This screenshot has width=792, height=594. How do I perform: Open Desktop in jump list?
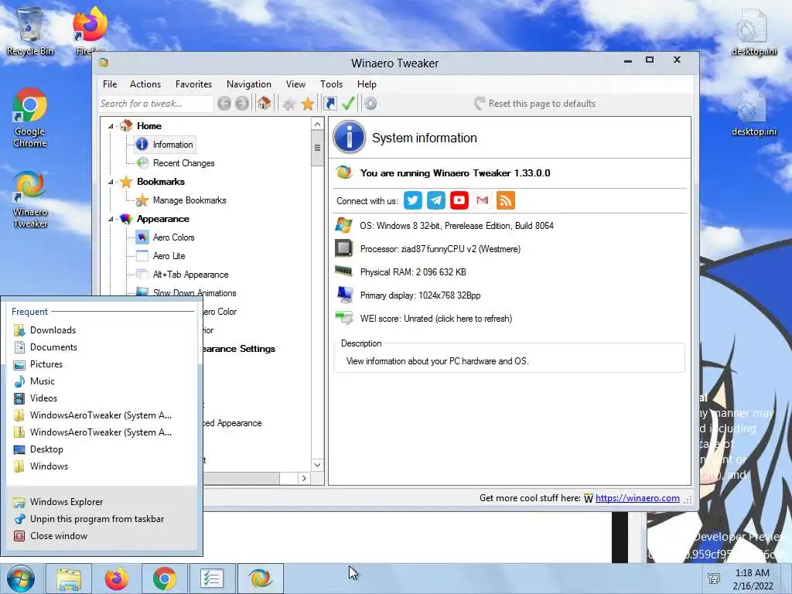(x=46, y=449)
